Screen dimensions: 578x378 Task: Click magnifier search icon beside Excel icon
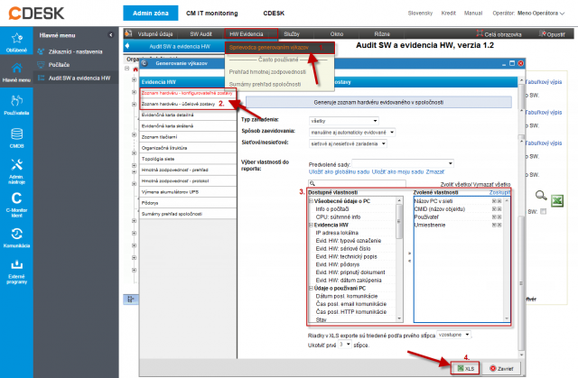point(541,195)
